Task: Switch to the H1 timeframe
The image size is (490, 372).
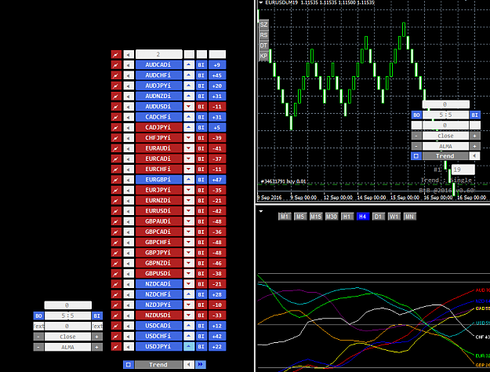Action: click(x=347, y=217)
